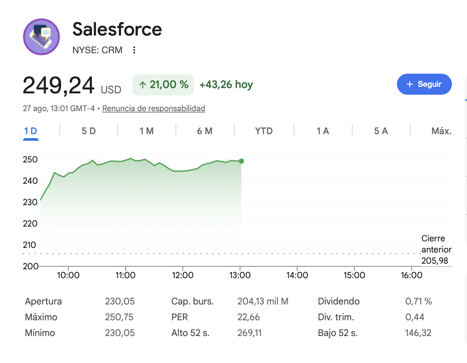Viewport: 467px width, 363px height.
Task: Select the 6 M range tab
Action: [205, 131]
